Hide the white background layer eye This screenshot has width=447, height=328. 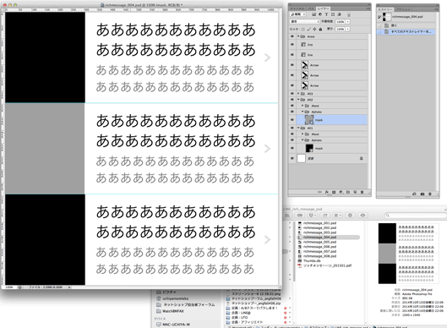[x=292, y=158]
